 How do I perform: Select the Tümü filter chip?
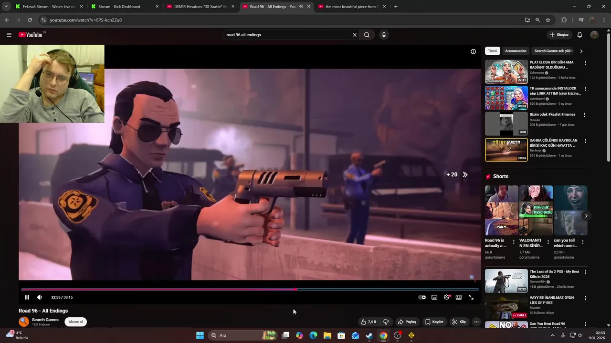[x=492, y=51]
